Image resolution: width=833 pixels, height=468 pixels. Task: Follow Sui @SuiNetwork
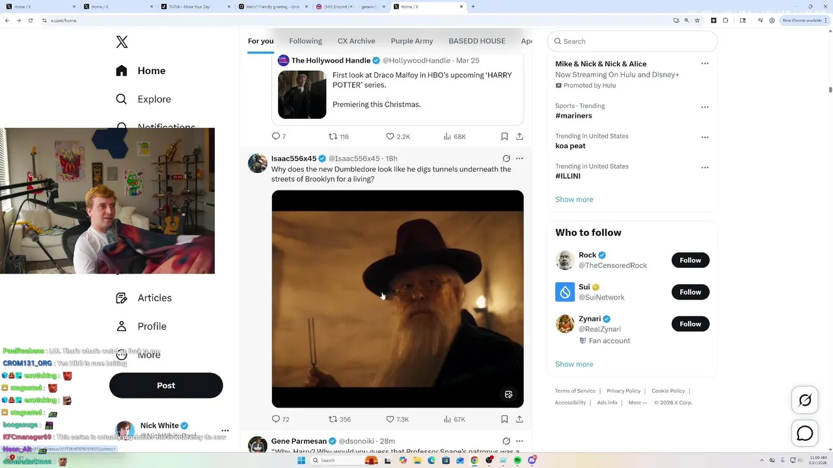click(x=690, y=292)
